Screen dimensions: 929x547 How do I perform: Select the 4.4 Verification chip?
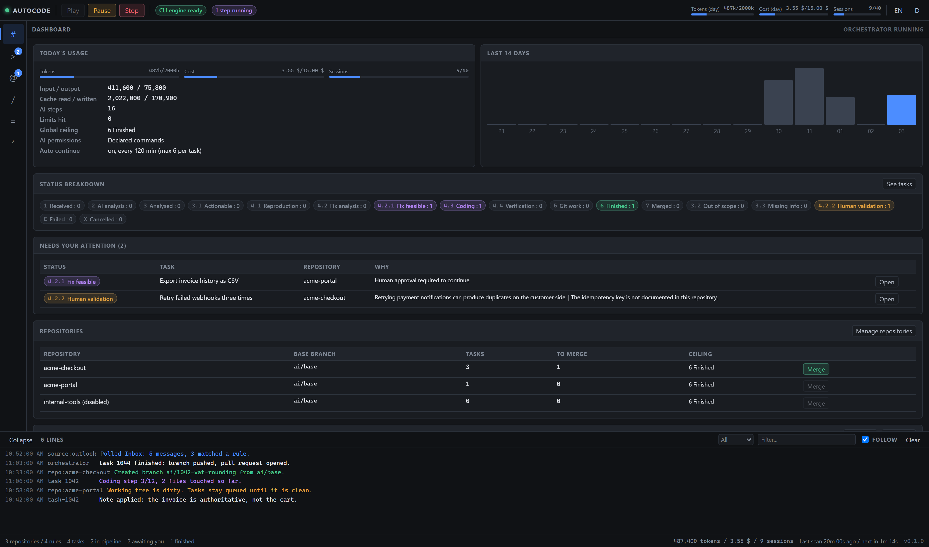pyautogui.click(x=518, y=206)
